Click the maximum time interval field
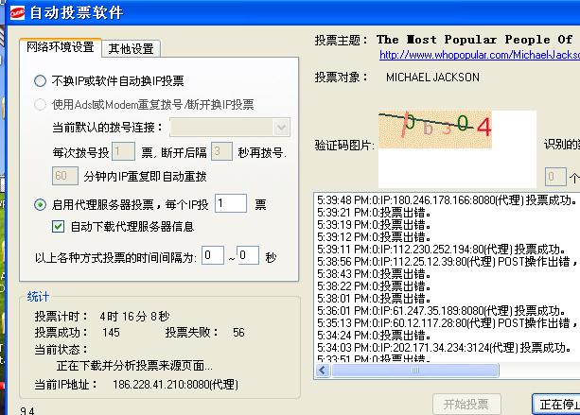Screen dimensions: 580x415 pyautogui.click(x=248, y=256)
